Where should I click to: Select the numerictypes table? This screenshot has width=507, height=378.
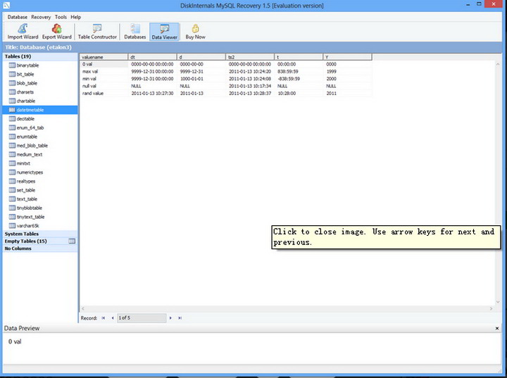(x=30, y=172)
